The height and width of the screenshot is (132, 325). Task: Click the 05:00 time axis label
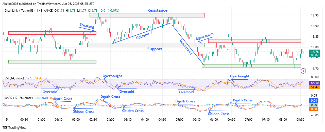[179, 119]
